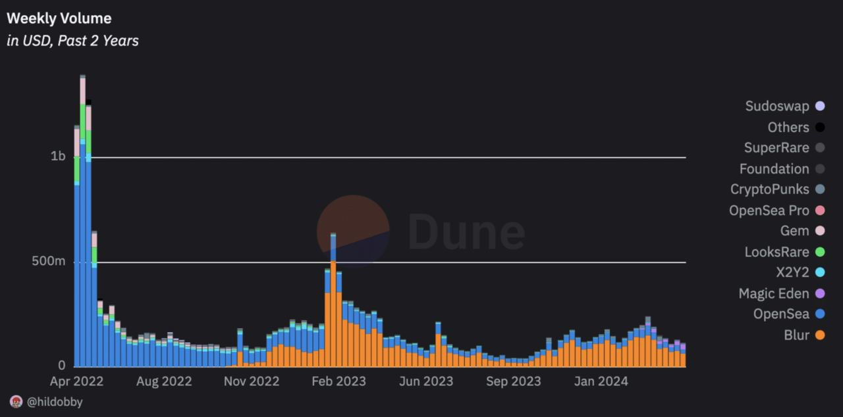Click the purple Magic Eden legend dot
The height and width of the screenshot is (417, 843).
click(819, 293)
